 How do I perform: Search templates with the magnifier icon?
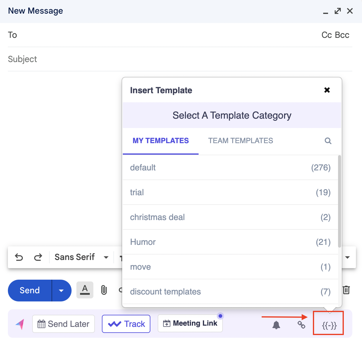[328, 141]
